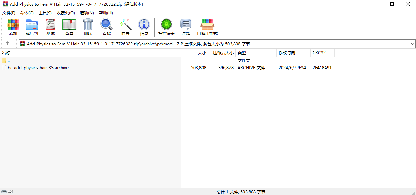Screen dimensions: 416x195
Task: Open the Favorites (收藏夹) menu
Action: [x=65, y=13]
